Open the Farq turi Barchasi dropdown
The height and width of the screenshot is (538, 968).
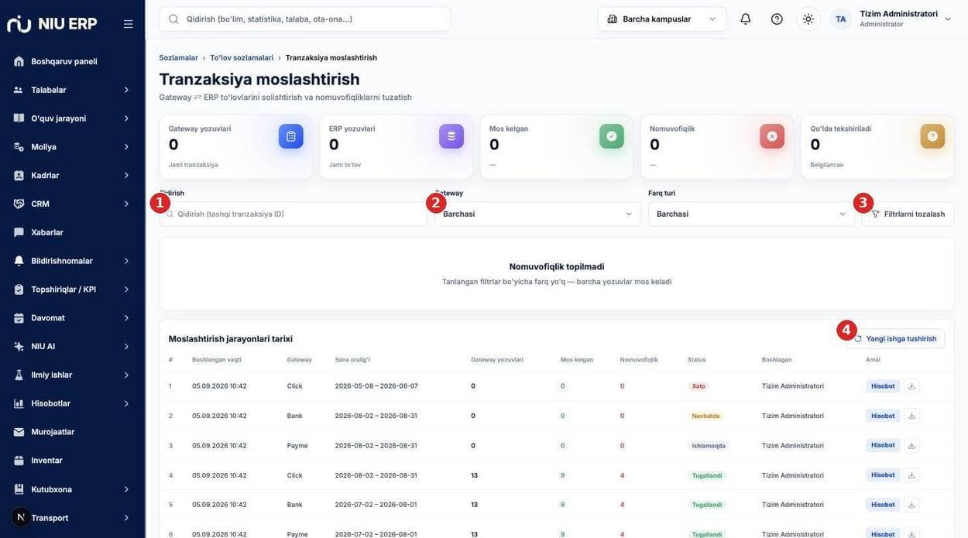coord(751,214)
